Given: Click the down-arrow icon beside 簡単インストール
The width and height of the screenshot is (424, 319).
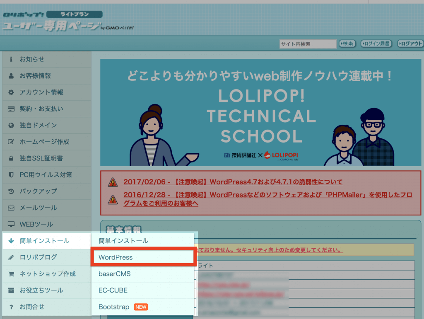Looking at the screenshot, I should point(11,241).
